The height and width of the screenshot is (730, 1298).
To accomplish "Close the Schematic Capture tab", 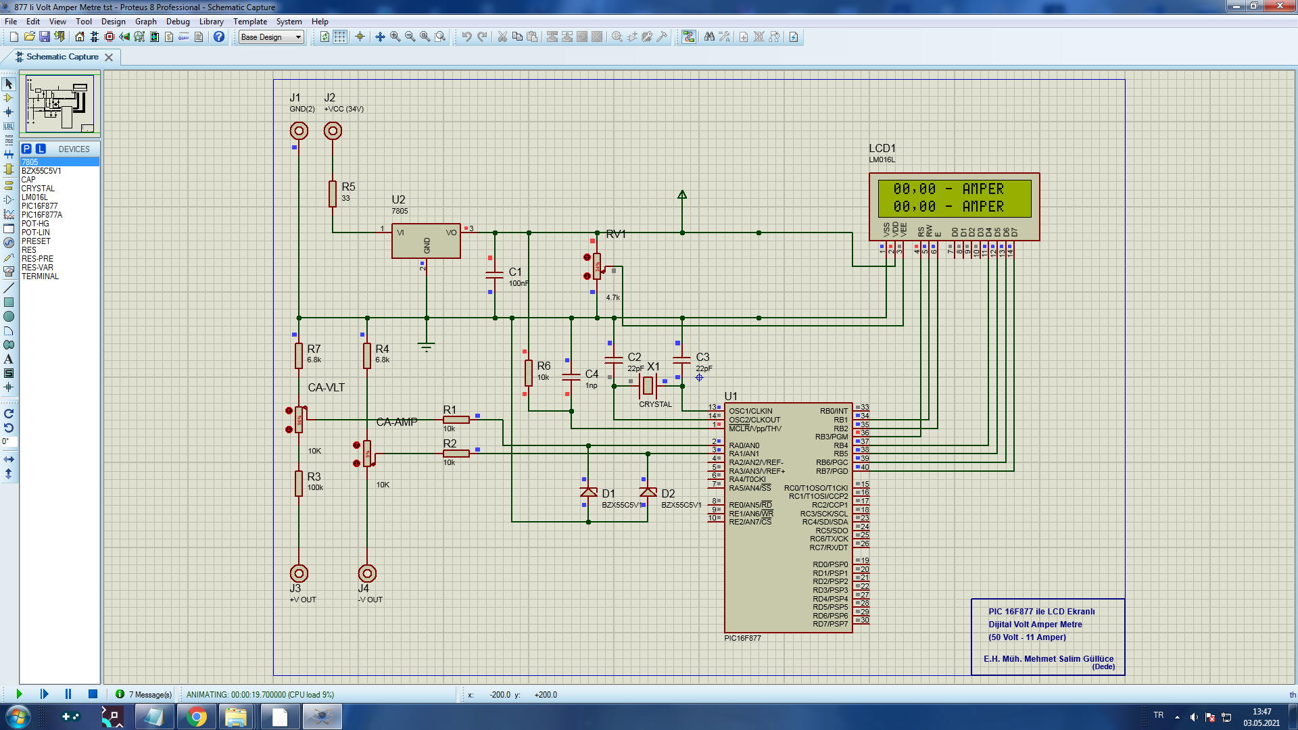I will 109,57.
